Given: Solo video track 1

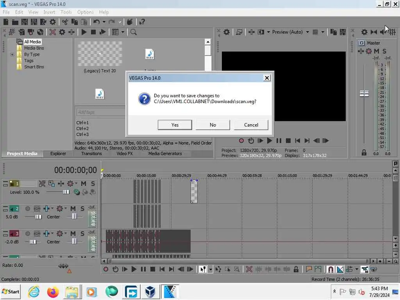Looking at the screenshot, I should pos(93,184).
